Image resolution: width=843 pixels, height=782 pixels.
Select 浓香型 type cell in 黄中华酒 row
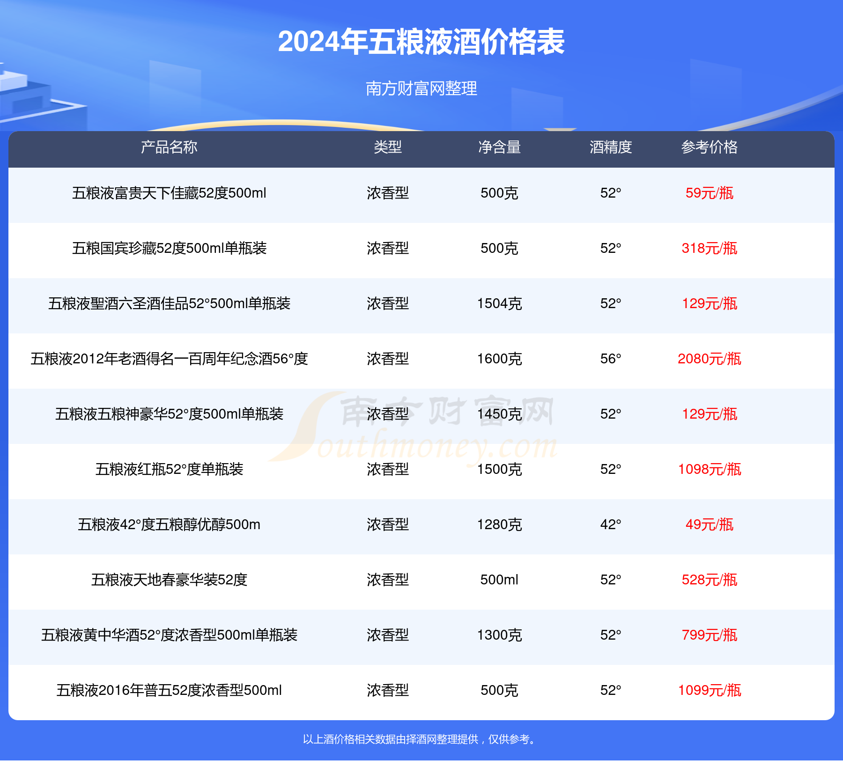pyautogui.click(x=388, y=635)
